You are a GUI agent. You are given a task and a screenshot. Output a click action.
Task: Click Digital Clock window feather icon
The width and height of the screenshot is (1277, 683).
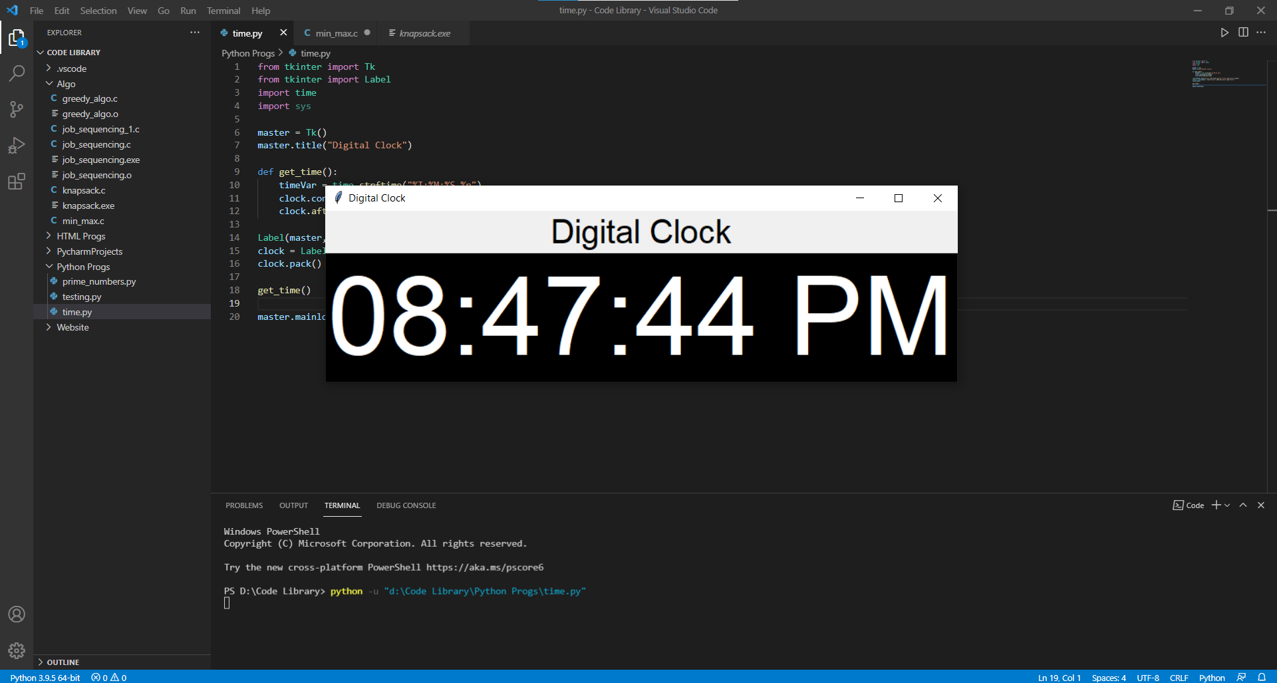(x=338, y=198)
